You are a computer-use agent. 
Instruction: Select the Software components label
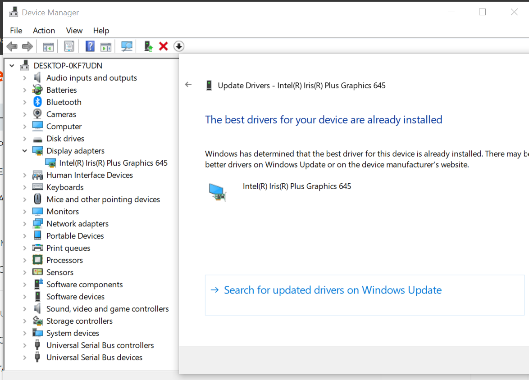point(85,284)
